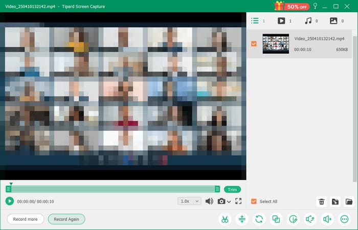Click the green trim timeline bar
The width and height of the screenshot is (358, 230).
(113, 189)
